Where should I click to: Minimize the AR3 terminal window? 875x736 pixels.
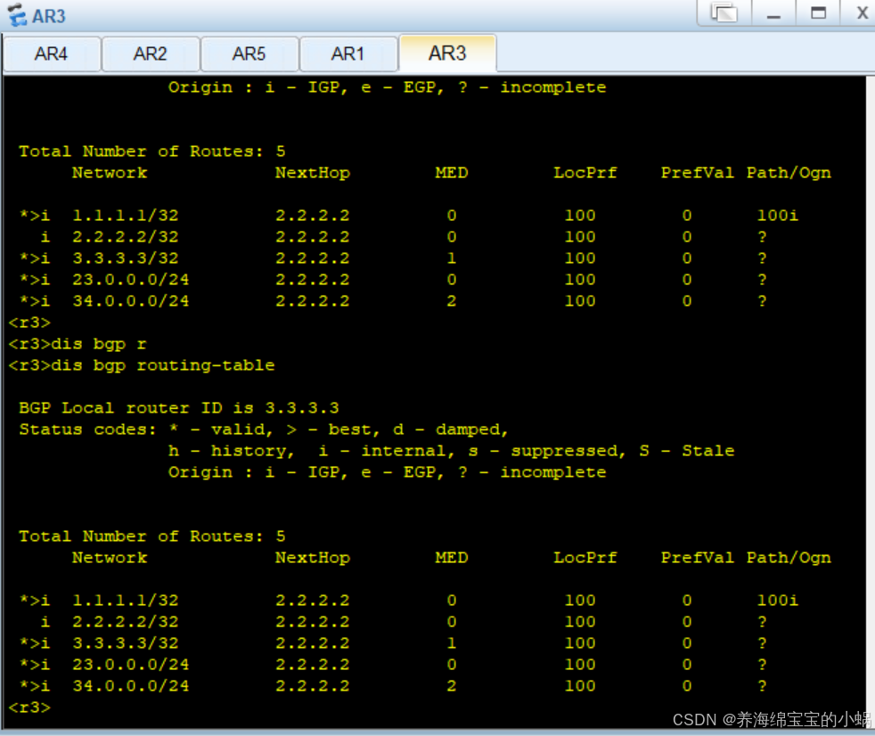tap(773, 12)
